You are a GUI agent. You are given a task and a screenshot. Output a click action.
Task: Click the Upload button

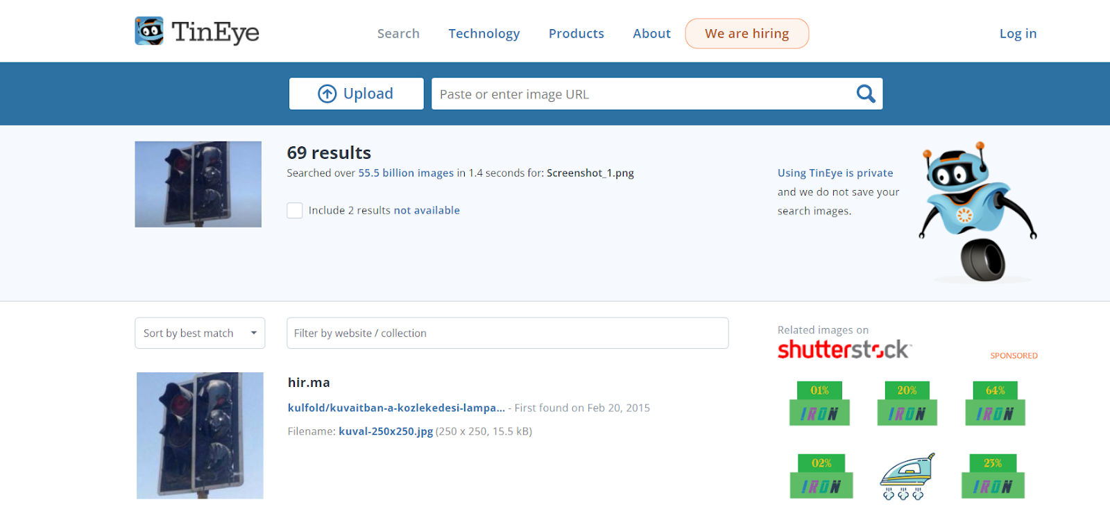click(x=356, y=94)
